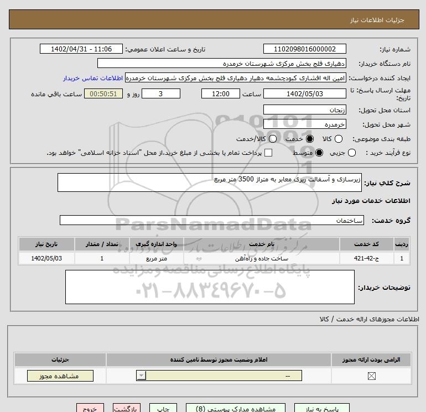The width and height of the screenshot is (426, 412).
Task: Click service name ساخت جاده و راه‌آهن
Action: 261,259
